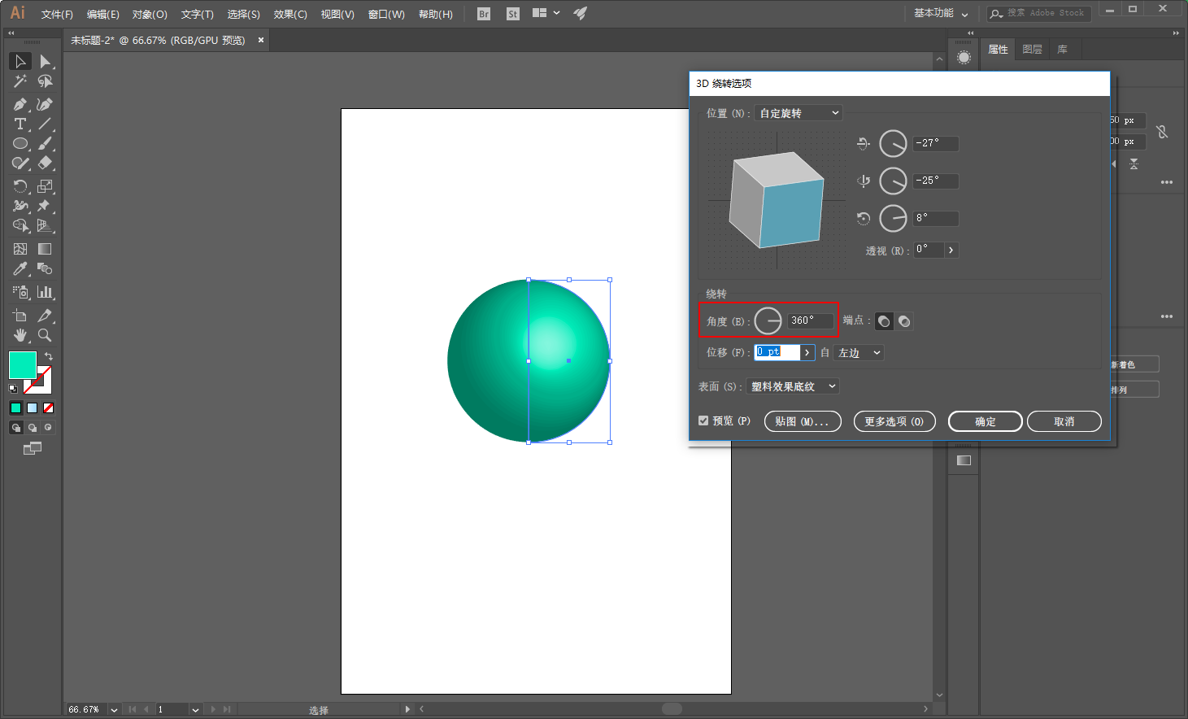Viewport: 1188px width, 719px height.
Task: Select the Hand tool
Action: (18, 334)
